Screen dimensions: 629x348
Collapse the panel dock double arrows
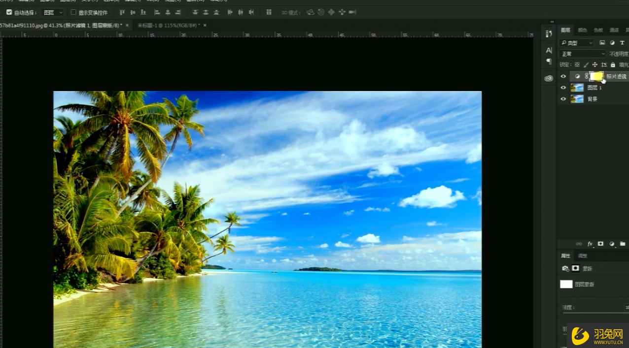click(552, 22)
